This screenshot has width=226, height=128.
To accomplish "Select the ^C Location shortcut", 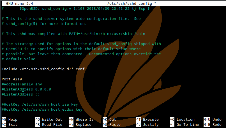I will pos(182,120).
